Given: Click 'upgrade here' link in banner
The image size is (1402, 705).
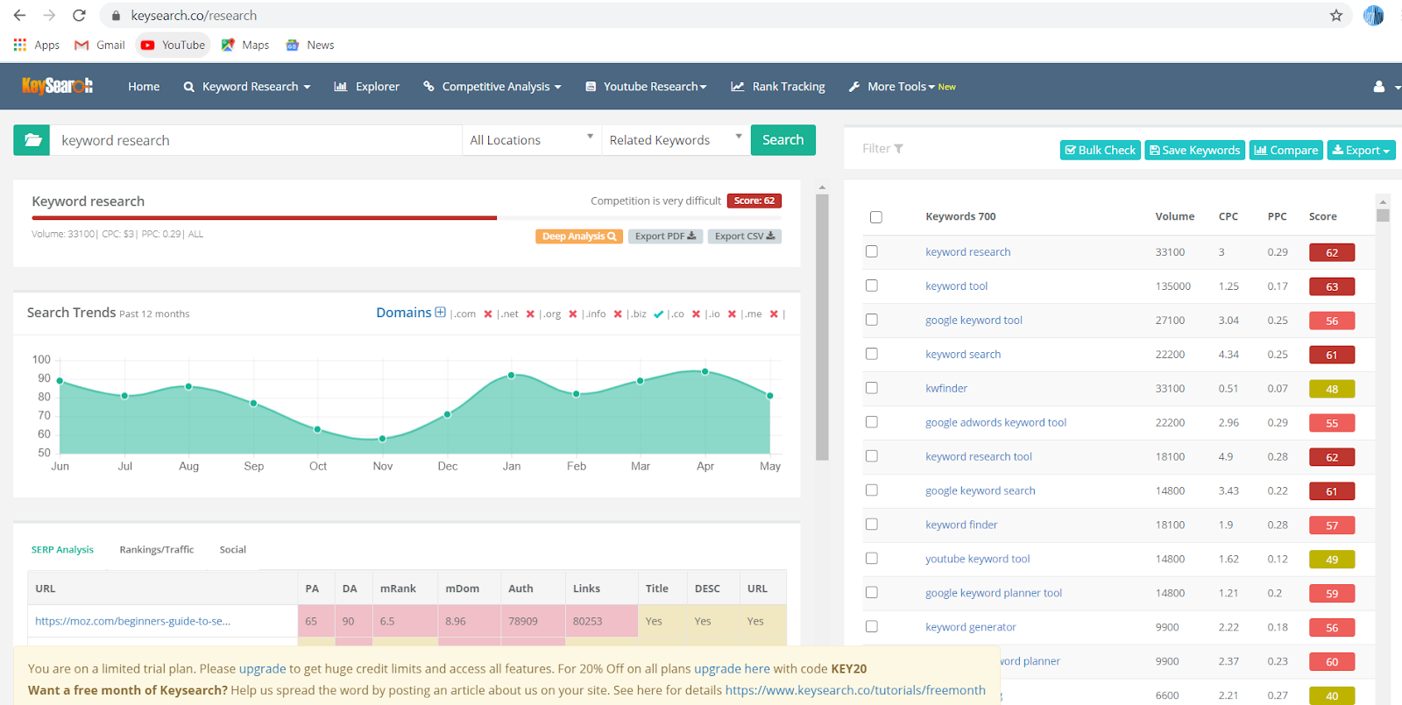Looking at the screenshot, I should coord(732,669).
